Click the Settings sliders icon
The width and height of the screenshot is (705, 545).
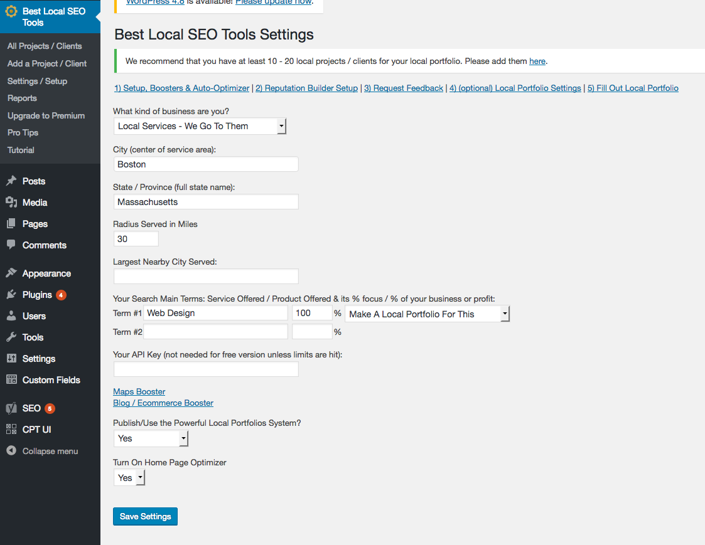[11, 359]
